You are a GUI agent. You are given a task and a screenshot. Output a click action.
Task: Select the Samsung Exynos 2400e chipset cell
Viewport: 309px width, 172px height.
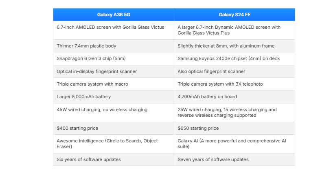[x=234, y=58]
